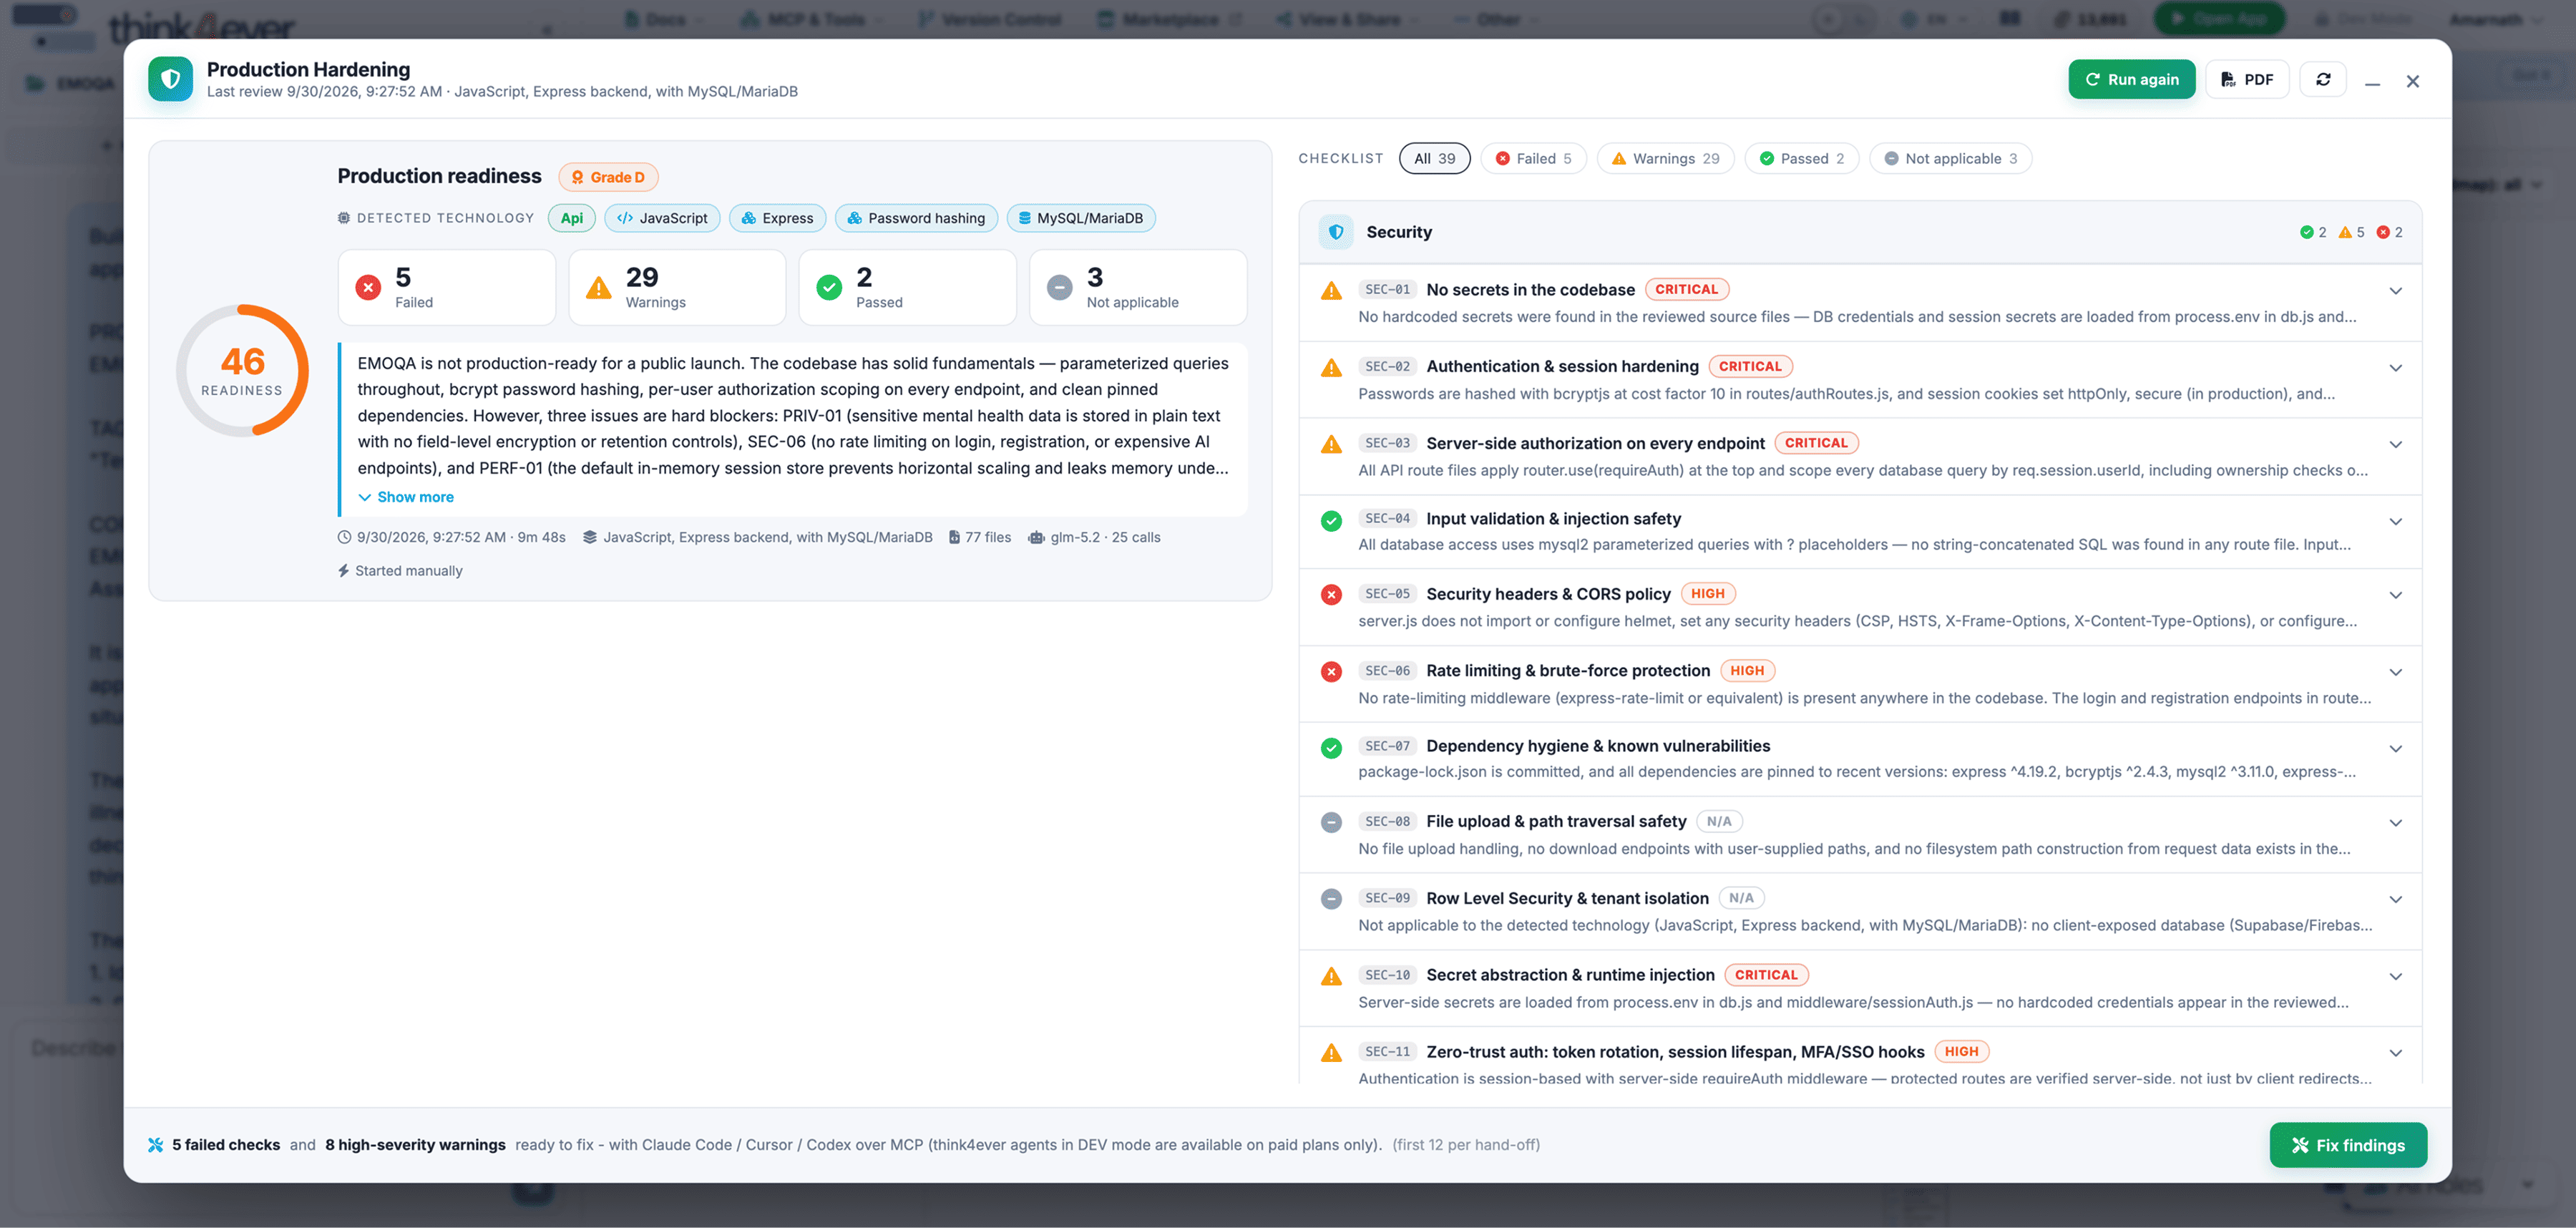Click the warning triangle icon on SEC-10 row
The width and height of the screenshot is (2576, 1228).
(1331, 976)
